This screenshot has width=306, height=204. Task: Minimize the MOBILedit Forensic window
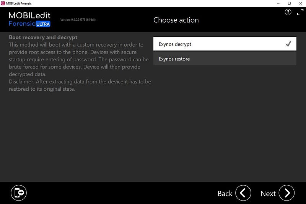pos(278,3)
